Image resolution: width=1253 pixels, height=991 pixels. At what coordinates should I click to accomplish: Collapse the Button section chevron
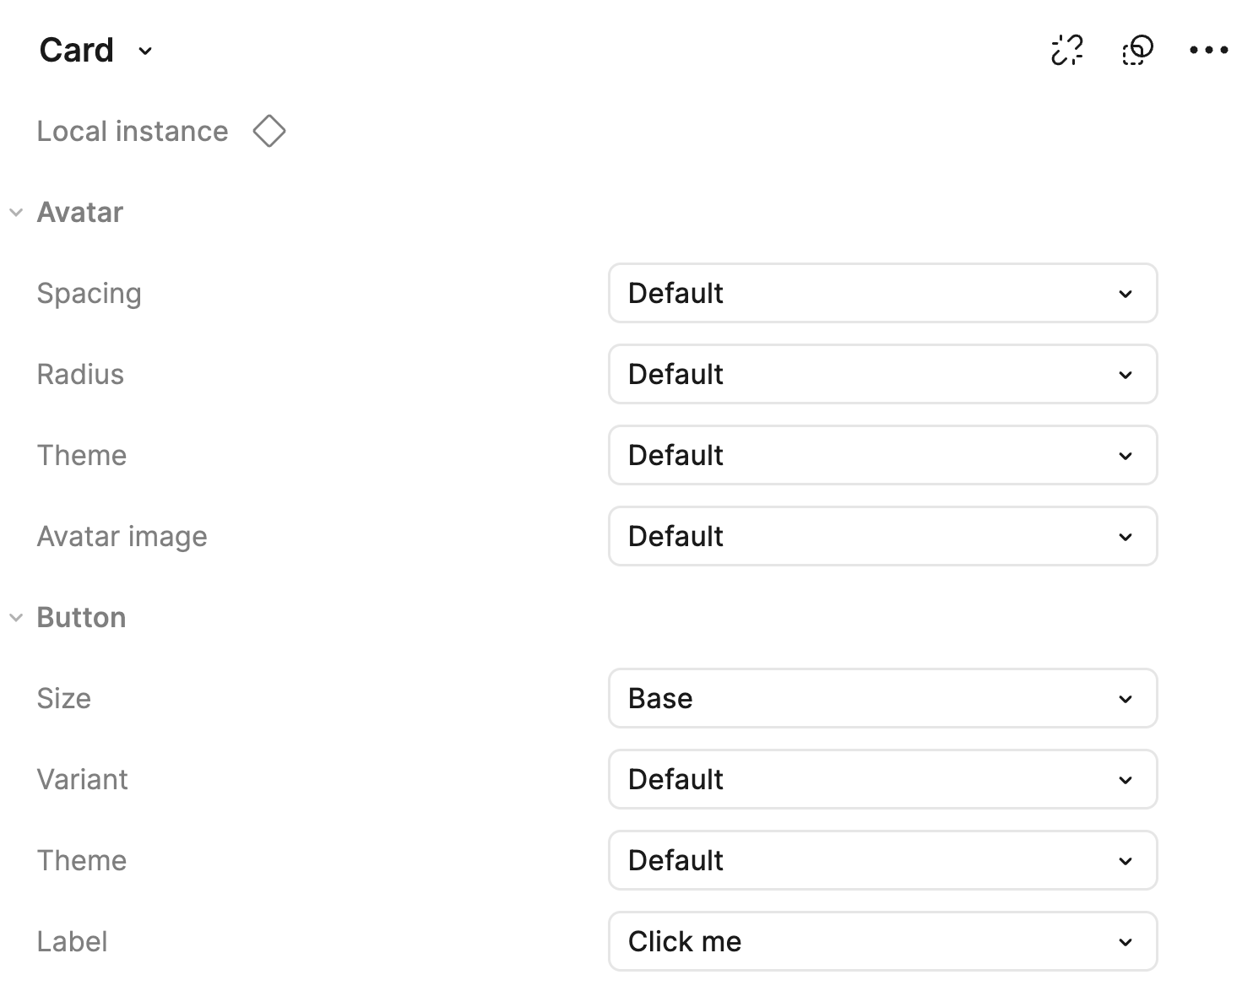tap(16, 618)
